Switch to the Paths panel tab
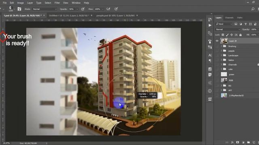Viewport: 259px width, 145px height. point(240,18)
